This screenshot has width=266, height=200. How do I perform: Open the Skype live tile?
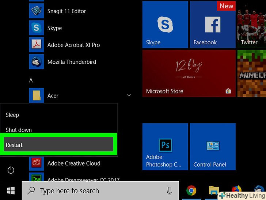(x=165, y=25)
